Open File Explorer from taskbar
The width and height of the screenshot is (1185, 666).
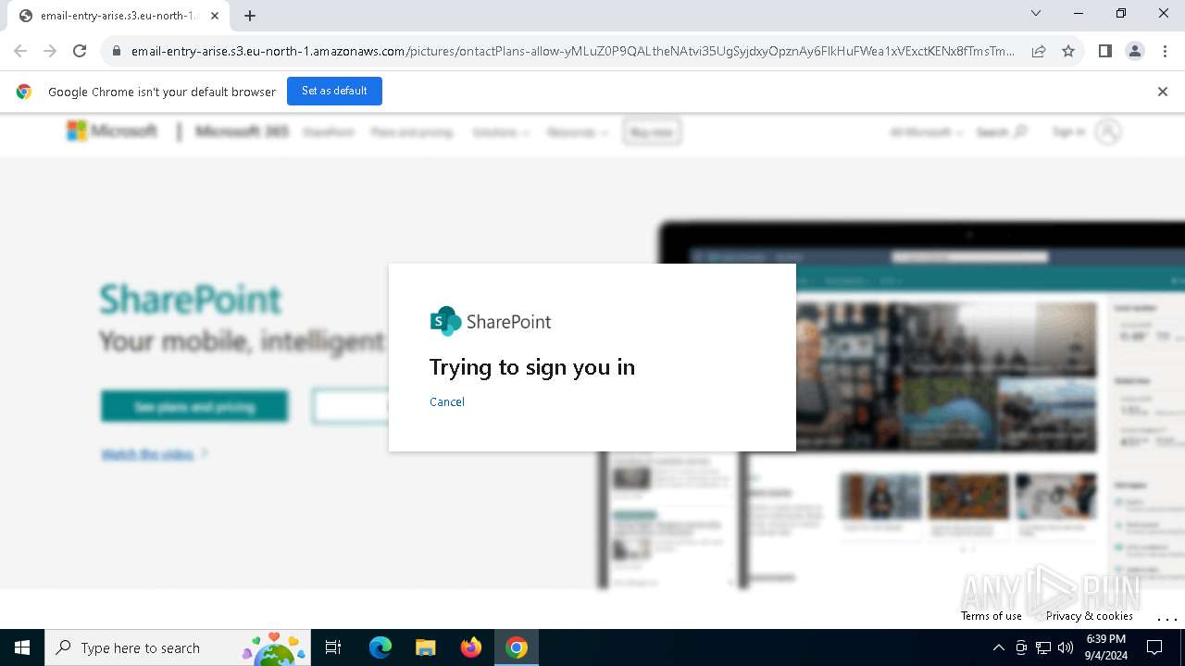click(x=425, y=647)
